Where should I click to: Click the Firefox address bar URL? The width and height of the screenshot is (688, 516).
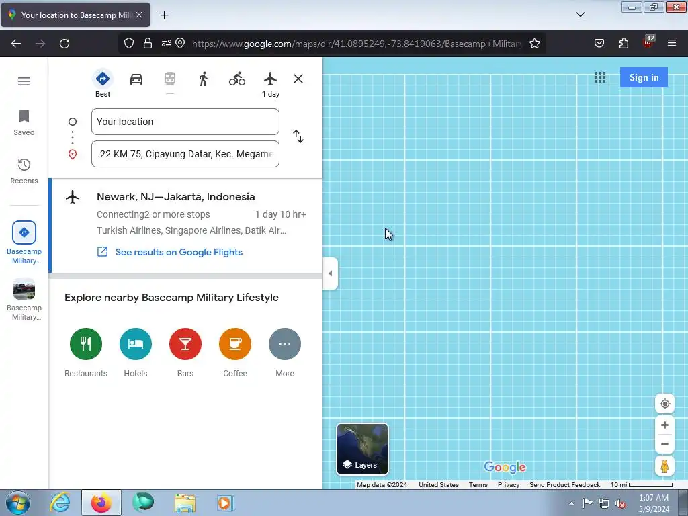tap(357, 44)
